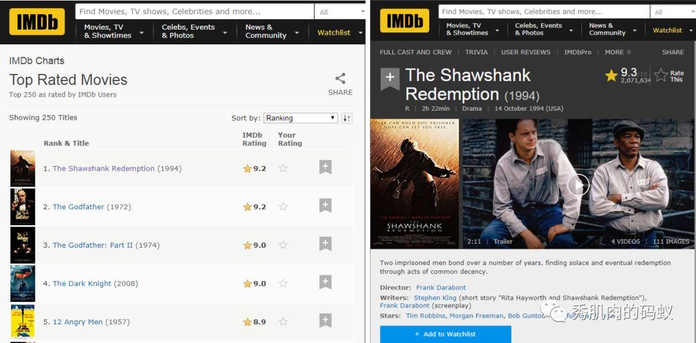Open the Frank Darabont director link
The height and width of the screenshot is (343, 696).
[x=441, y=288]
